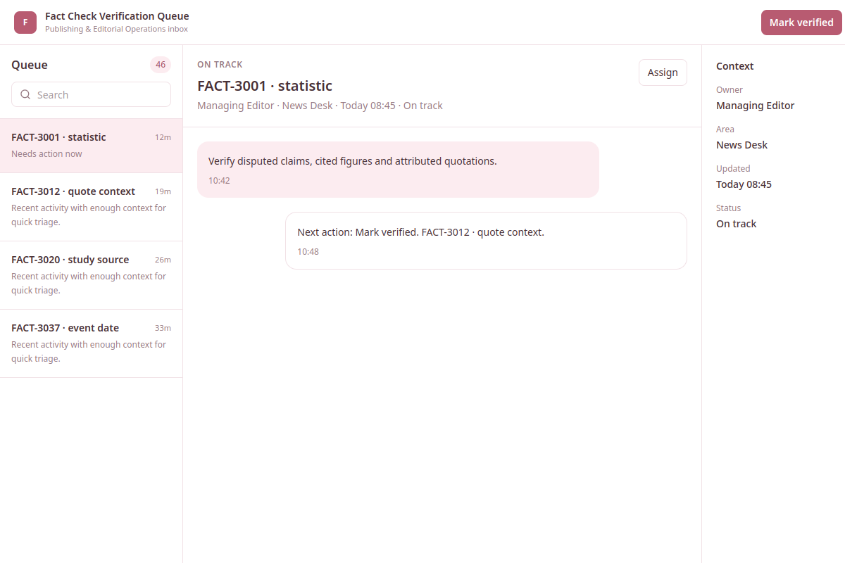This screenshot has height=563, width=845.
Task: Click the ON TRACK label above the heading
Action: pos(220,64)
